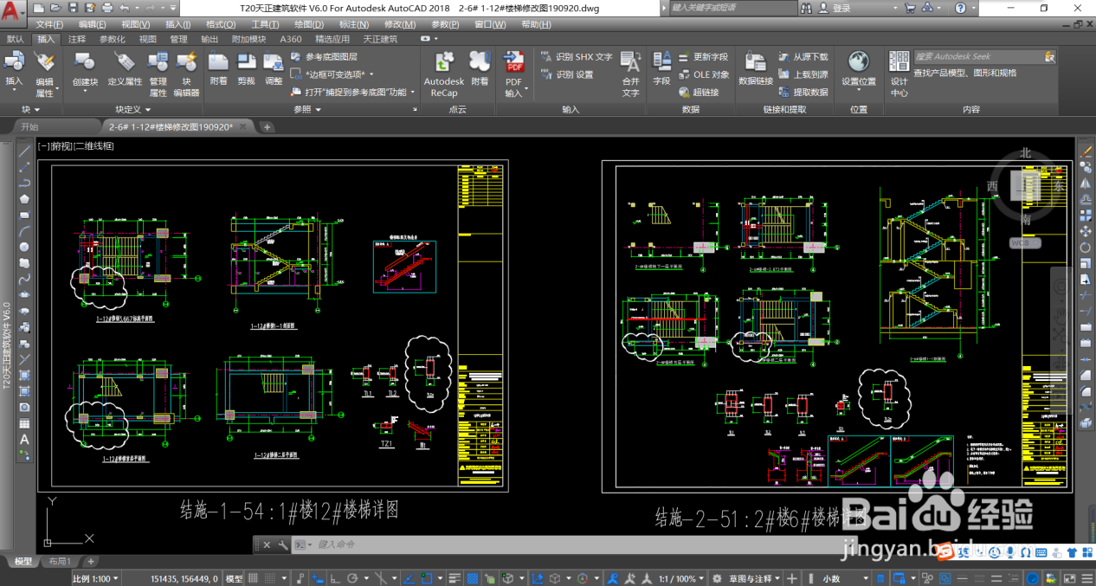The width and height of the screenshot is (1096, 586).
Task: Click the 北 direction on the ViewCube
Action: (1026, 152)
